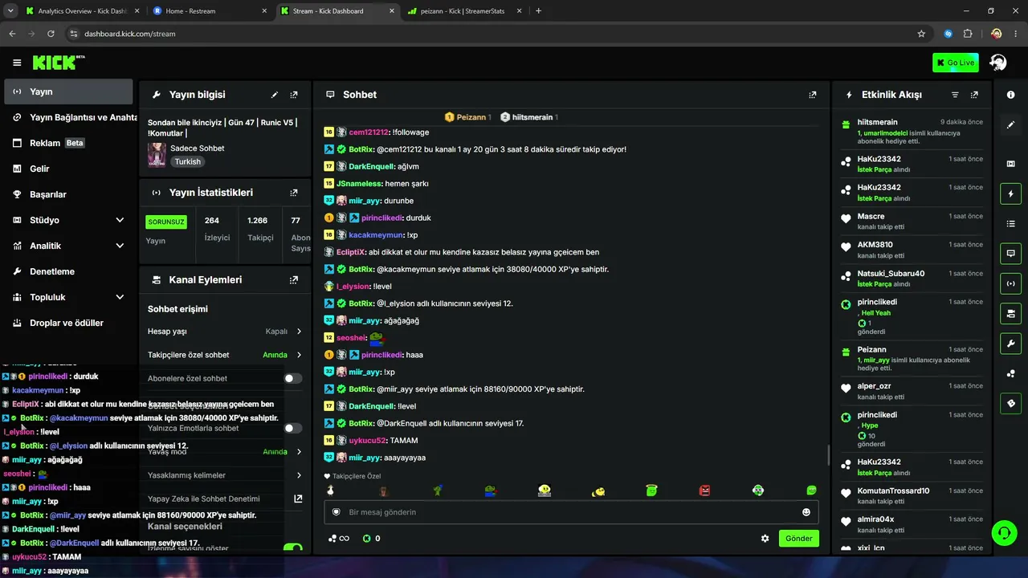
Task: Click the Go Live button
Action: (956, 63)
